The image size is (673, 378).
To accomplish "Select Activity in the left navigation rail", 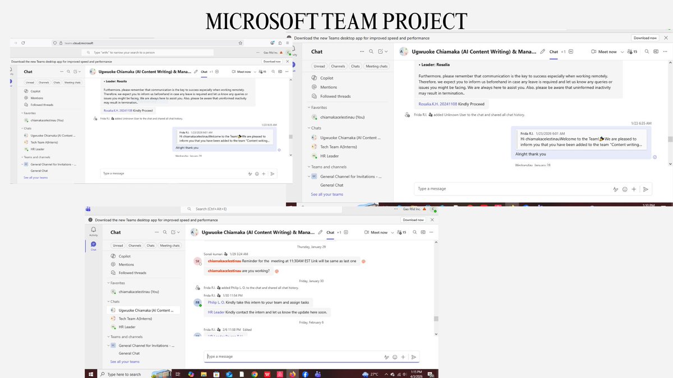I will 94,230.
